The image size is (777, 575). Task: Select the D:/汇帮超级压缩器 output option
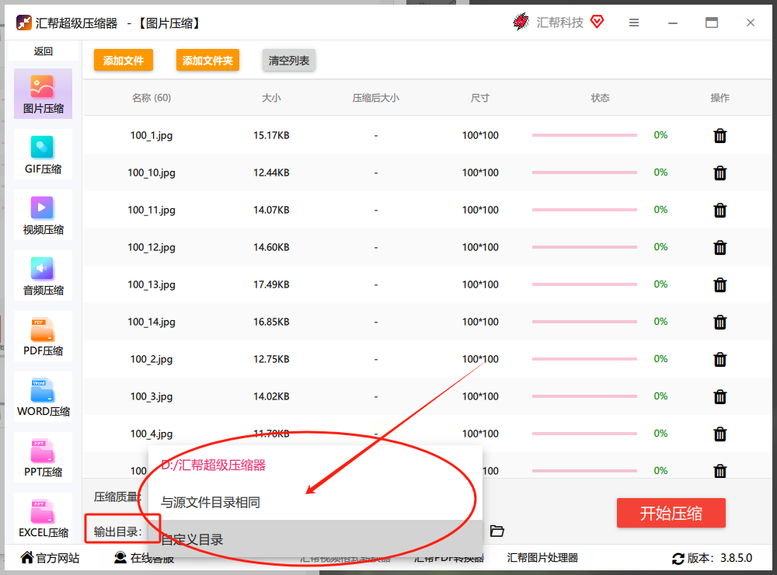click(x=315, y=465)
